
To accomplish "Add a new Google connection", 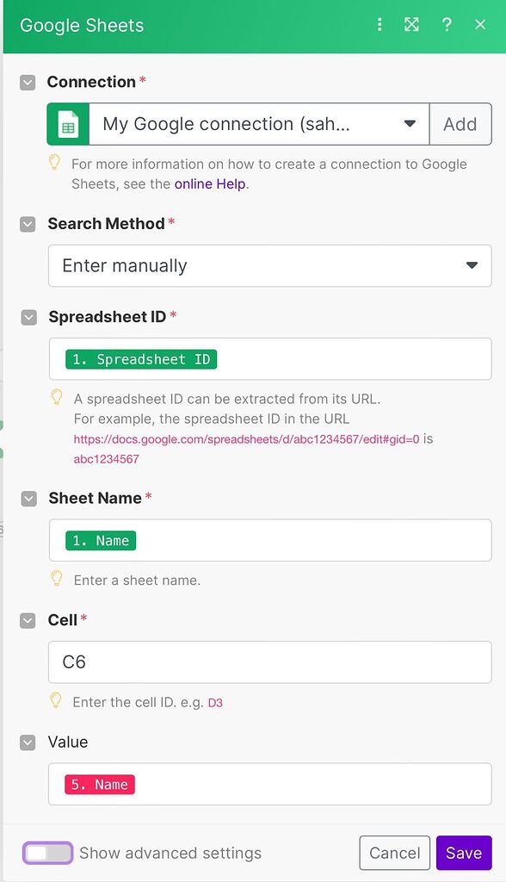I will (x=460, y=124).
